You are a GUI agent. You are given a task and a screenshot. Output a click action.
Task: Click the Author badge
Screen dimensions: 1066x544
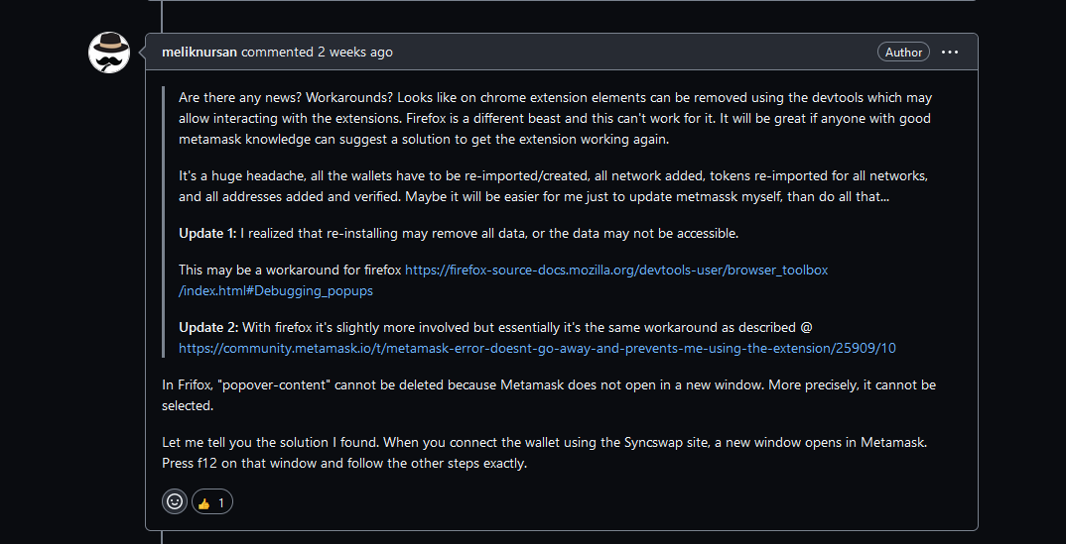pos(903,53)
